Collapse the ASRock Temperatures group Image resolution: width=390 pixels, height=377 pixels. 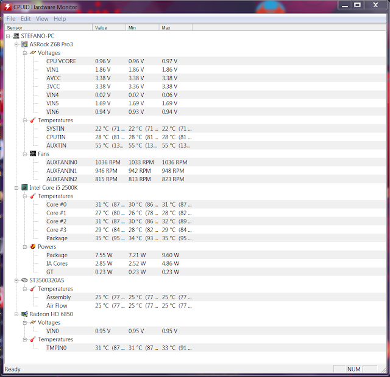point(25,120)
